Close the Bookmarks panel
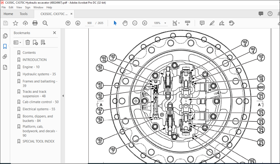 54,33
